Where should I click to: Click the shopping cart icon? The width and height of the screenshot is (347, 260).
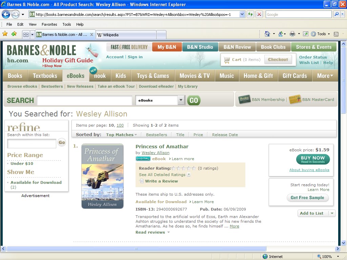(227, 60)
